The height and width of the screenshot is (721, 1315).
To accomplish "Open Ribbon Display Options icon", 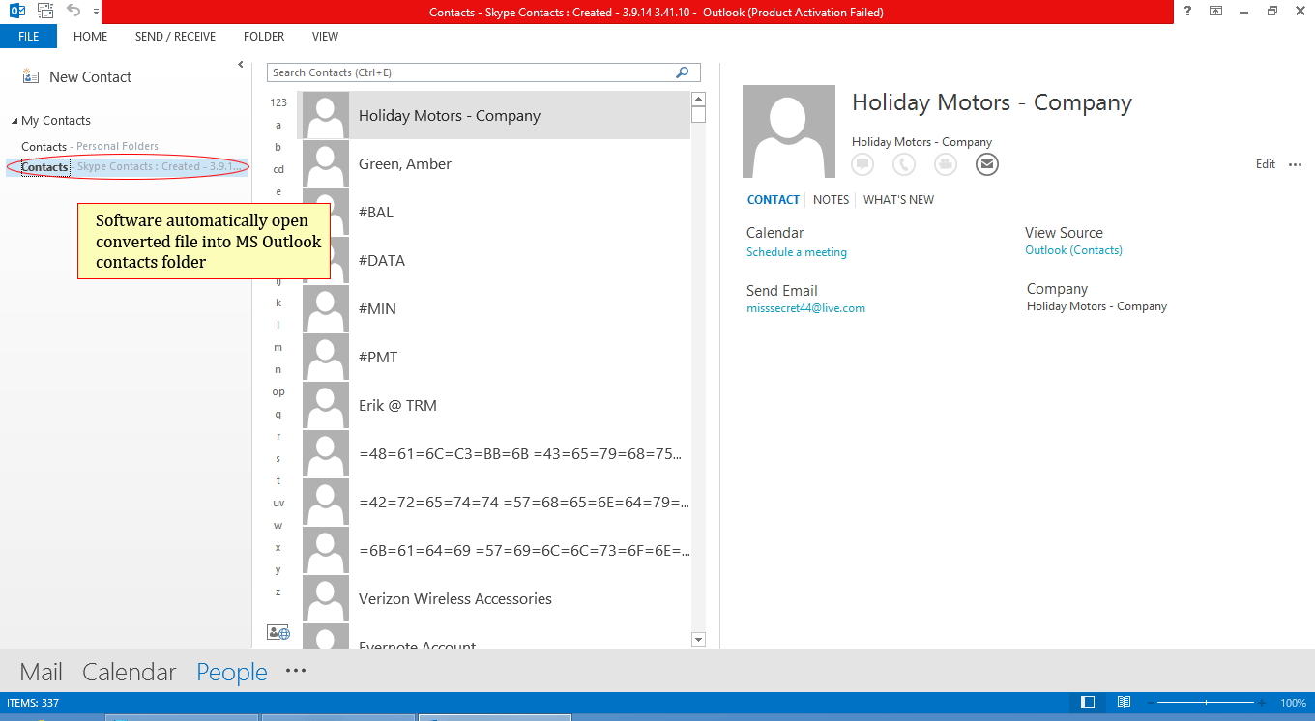I will (x=1215, y=12).
